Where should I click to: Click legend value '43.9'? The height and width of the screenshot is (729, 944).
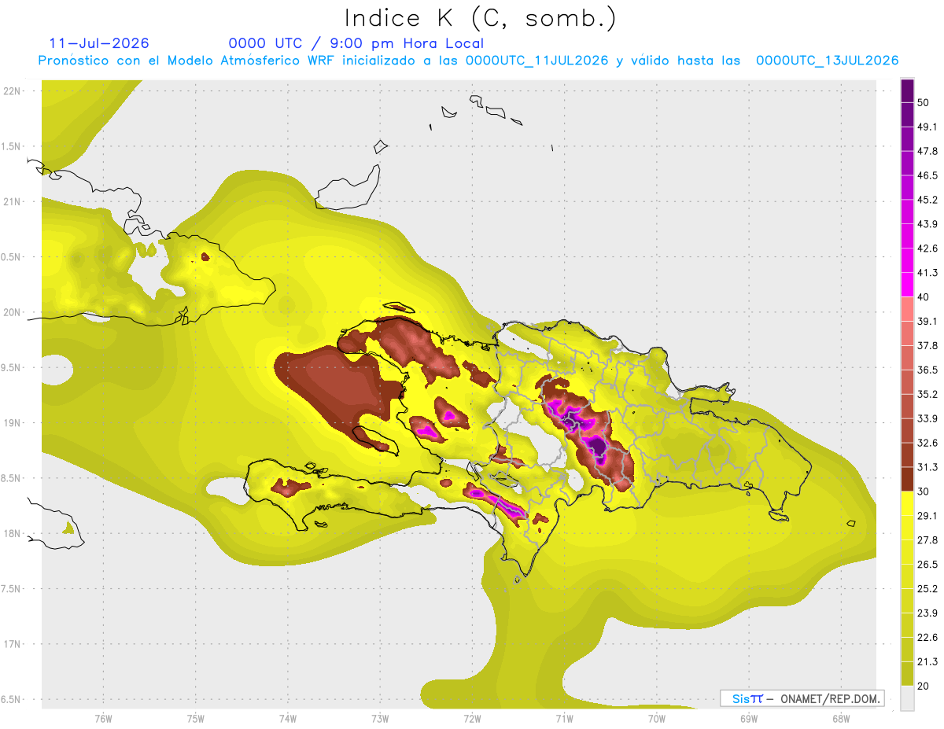tap(927, 224)
